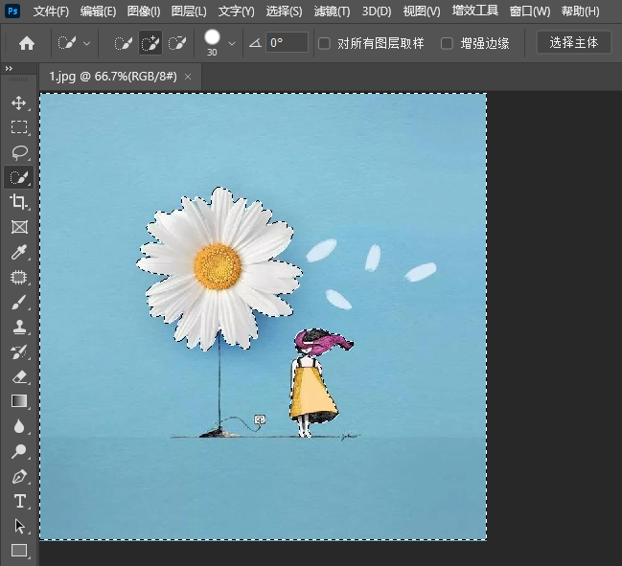Pick the Lasso tool
The width and height of the screenshot is (622, 566).
click(18, 152)
